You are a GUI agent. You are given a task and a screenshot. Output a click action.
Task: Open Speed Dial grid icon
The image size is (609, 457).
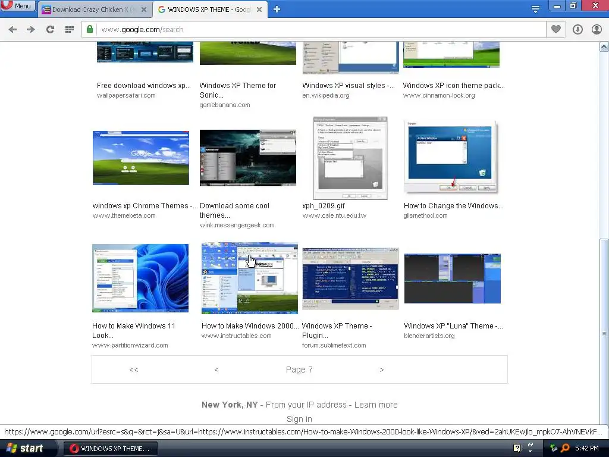tap(70, 30)
